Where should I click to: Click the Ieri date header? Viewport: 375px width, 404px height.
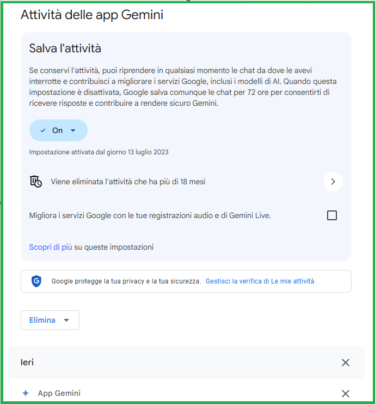[27, 363]
